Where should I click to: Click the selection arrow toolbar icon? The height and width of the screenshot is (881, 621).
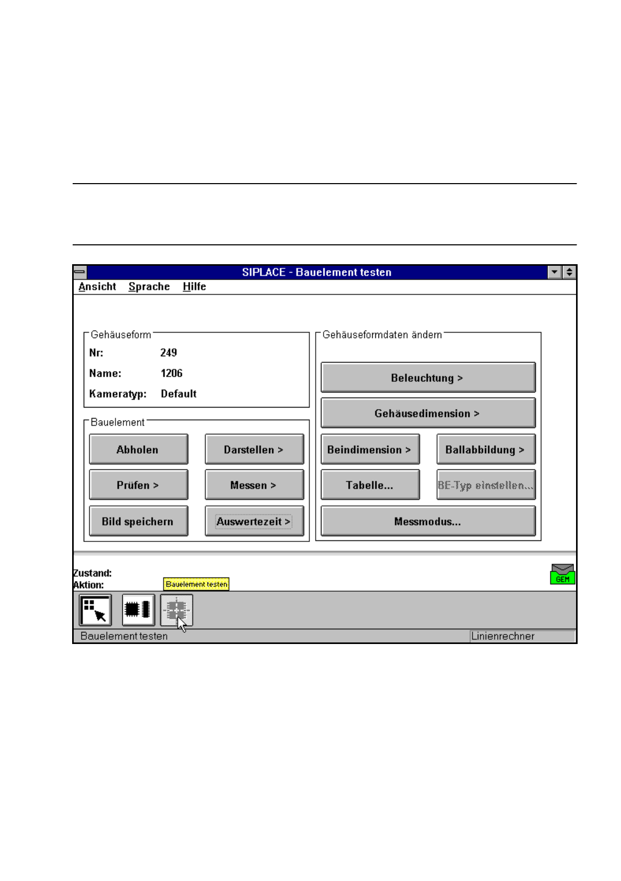click(95, 610)
